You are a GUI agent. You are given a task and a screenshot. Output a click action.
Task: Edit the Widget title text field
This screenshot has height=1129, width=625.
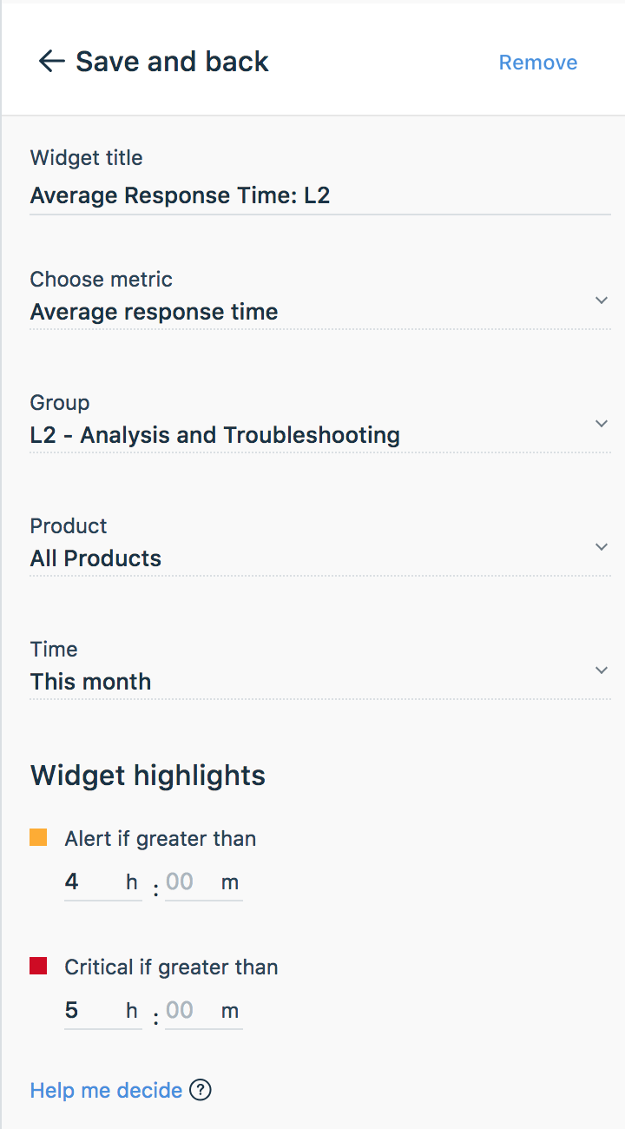pyautogui.click(x=320, y=196)
